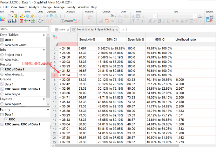The image size is (216, 147).
Task: Click the red trash delete sheet icon
Action: tap(21, 21)
